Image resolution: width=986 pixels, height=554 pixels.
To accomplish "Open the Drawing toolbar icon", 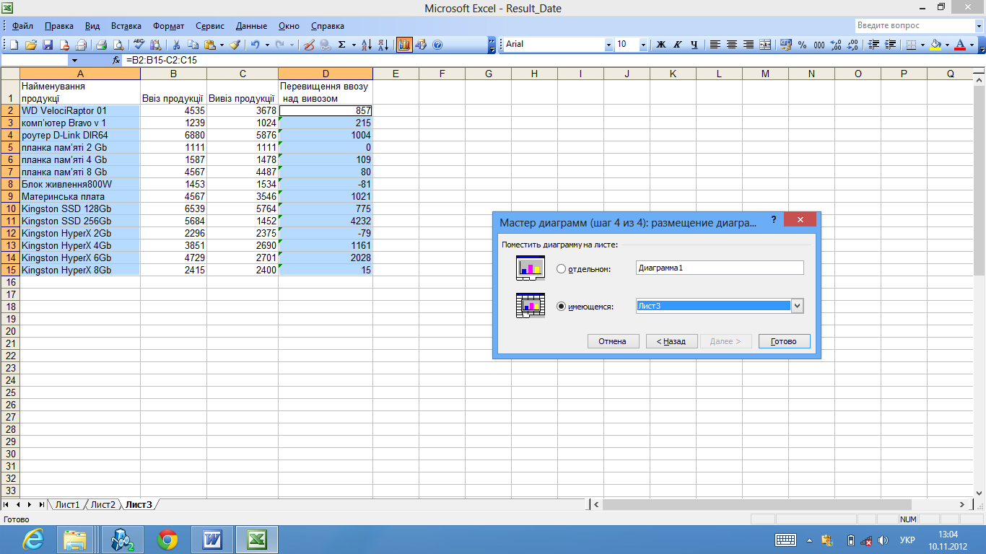I will pos(421,45).
